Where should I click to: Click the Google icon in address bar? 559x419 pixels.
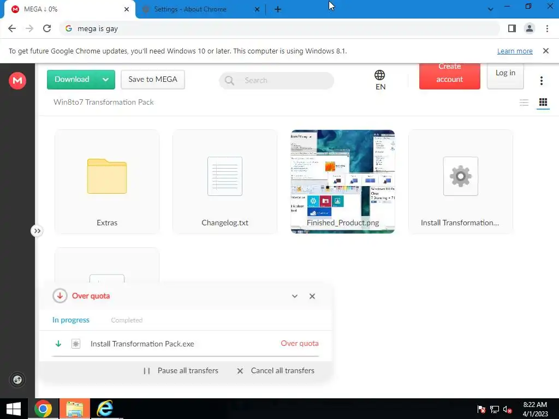(69, 28)
